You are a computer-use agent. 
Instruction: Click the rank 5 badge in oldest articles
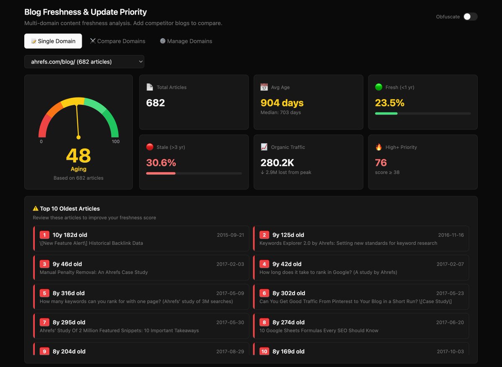[44, 293]
